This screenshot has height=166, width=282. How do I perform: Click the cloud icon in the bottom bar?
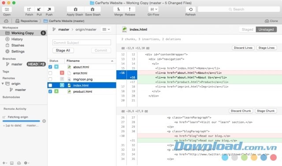19,163
